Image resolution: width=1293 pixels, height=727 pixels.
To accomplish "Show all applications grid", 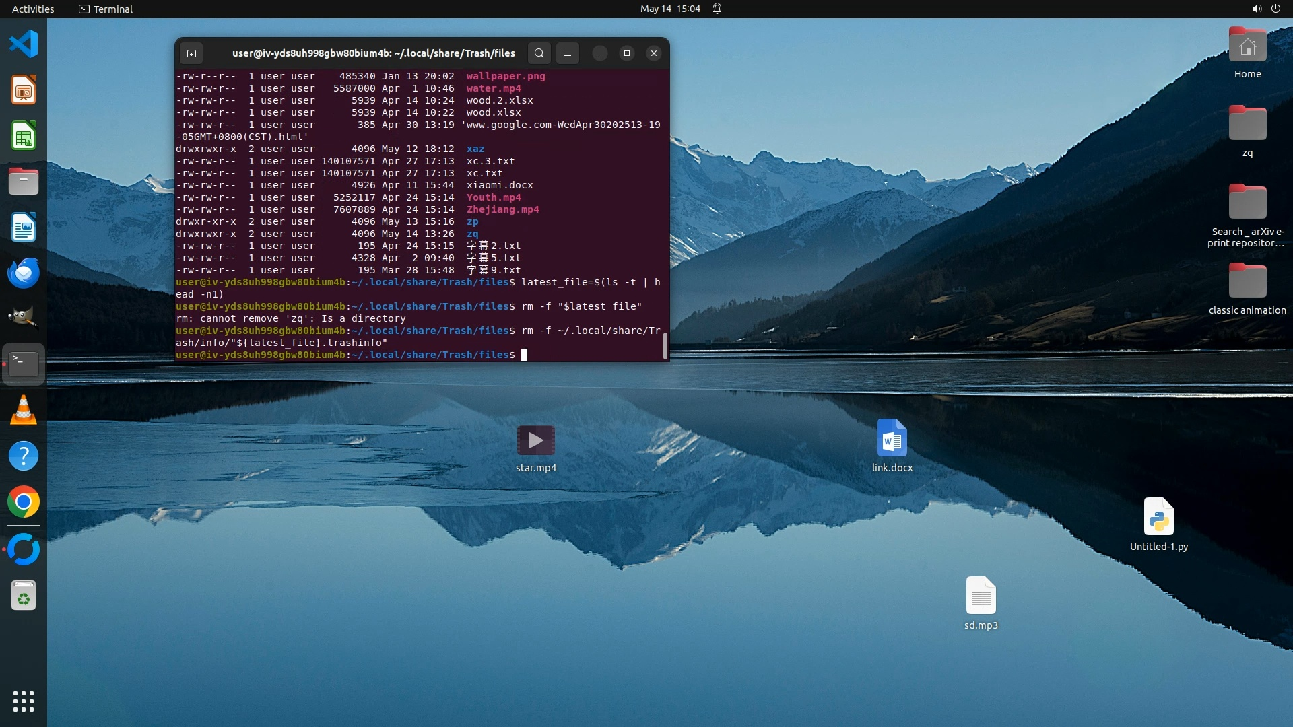I will (x=24, y=701).
